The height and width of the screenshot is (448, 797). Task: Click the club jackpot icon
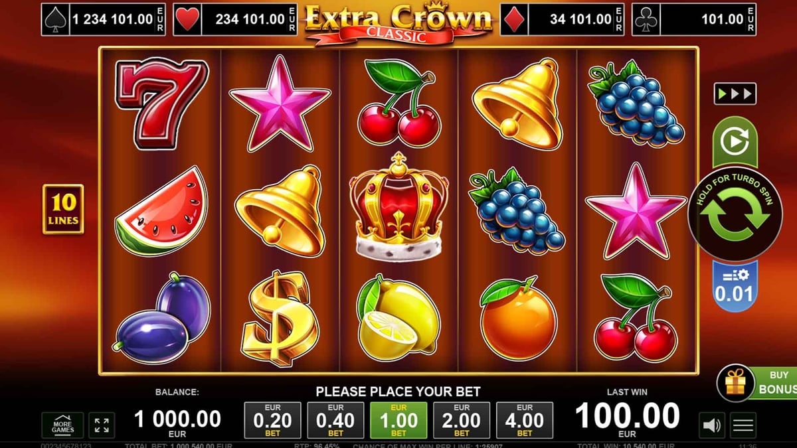(645, 20)
